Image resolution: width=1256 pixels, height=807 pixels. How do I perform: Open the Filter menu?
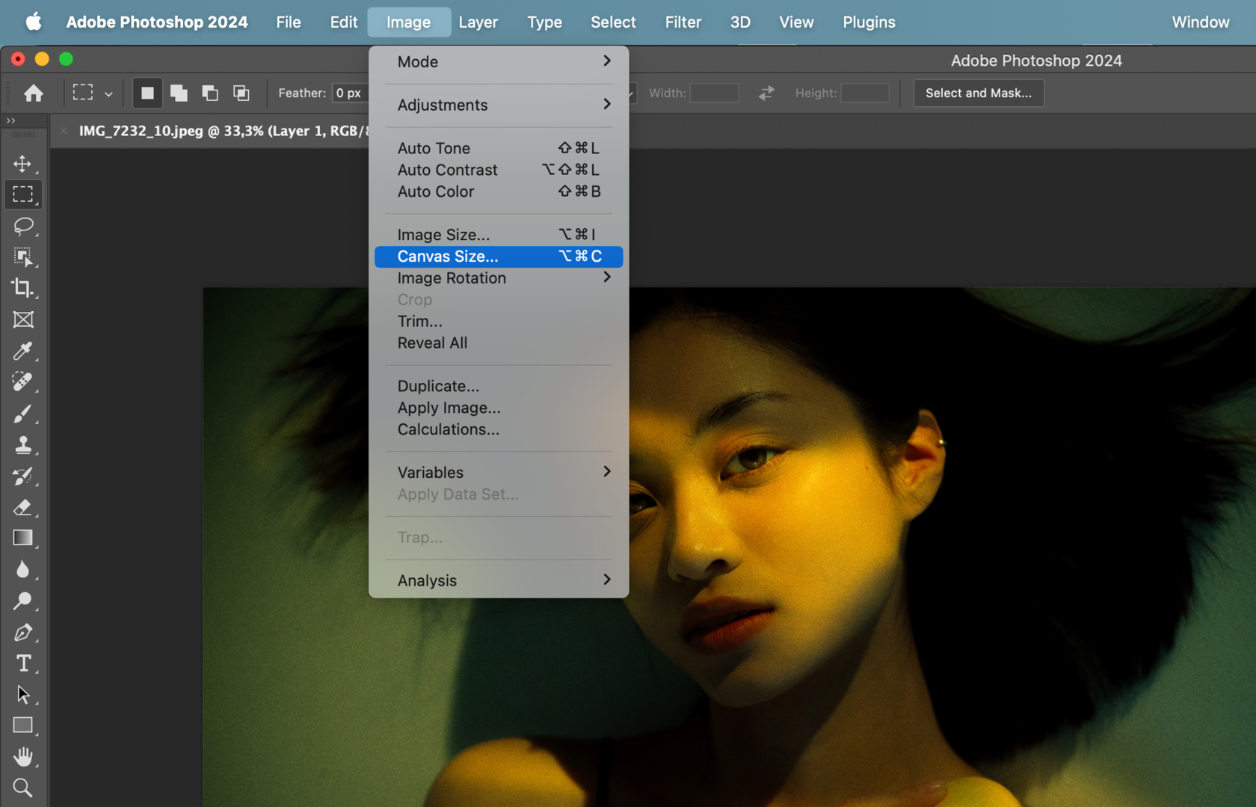(x=683, y=22)
